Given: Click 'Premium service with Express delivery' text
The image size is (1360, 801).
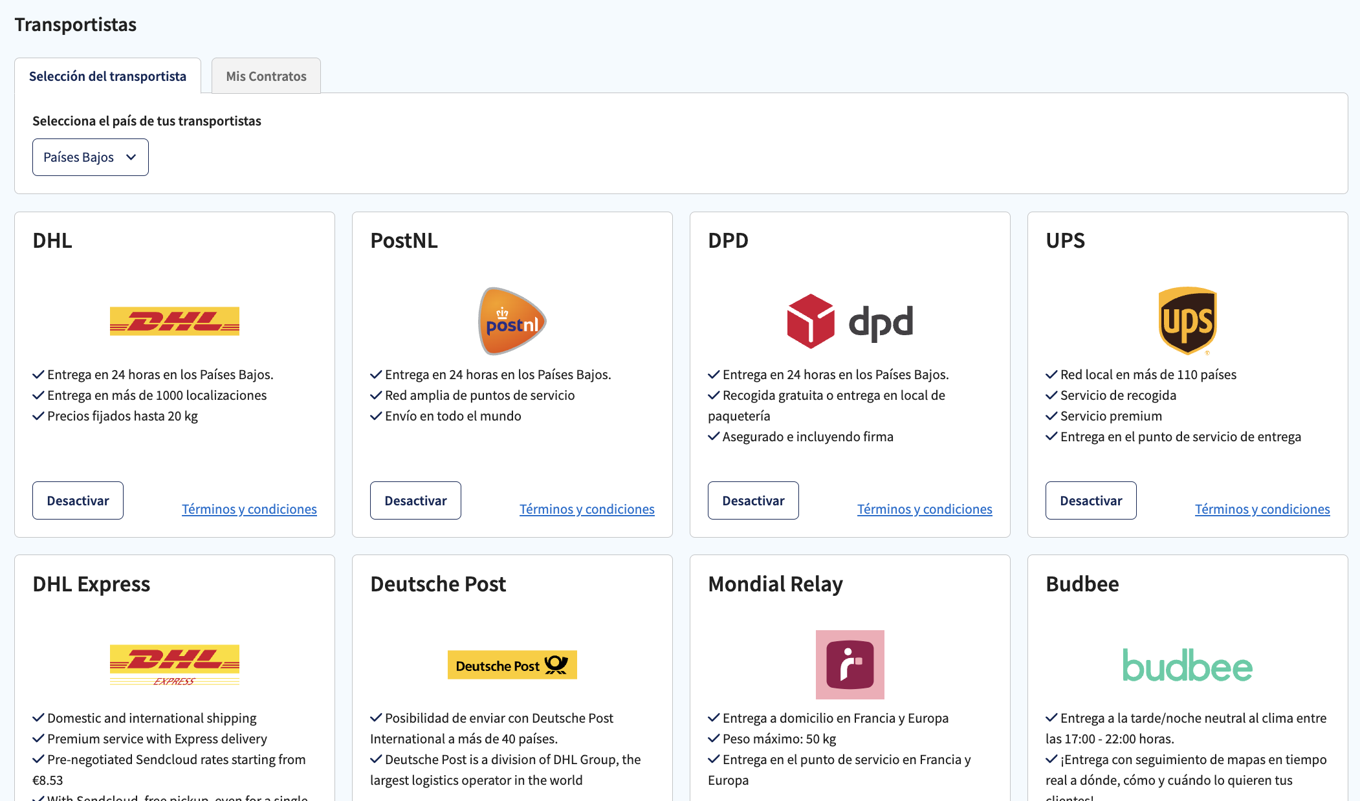Looking at the screenshot, I should pos(157,739).
